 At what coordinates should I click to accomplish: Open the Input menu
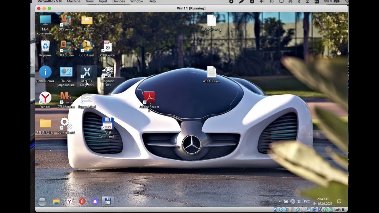(x=103, y=1)
